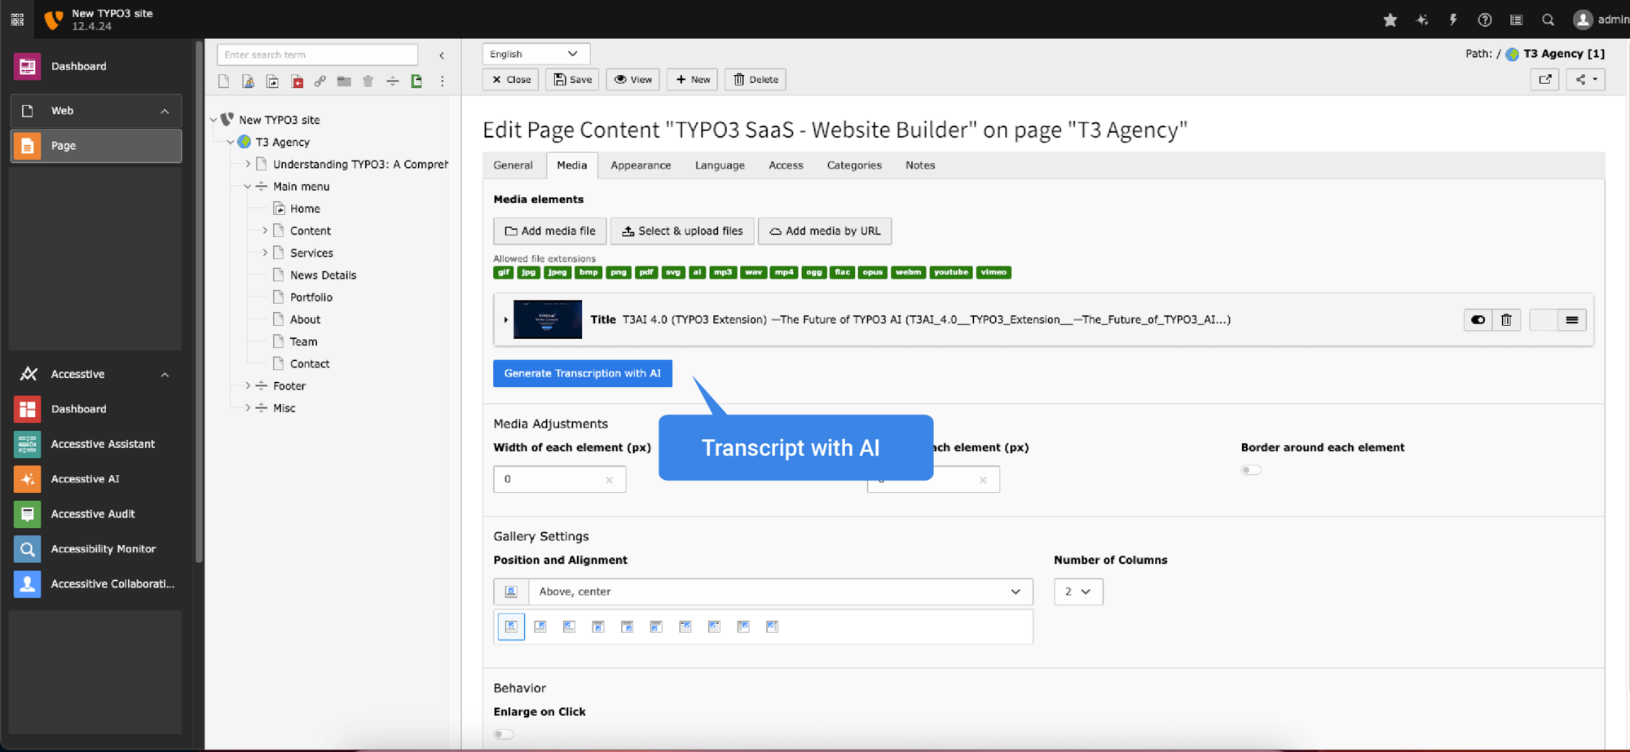Select shortcut page icon in tree toolbar
The image size is (1630, 752).
(272, 81)
